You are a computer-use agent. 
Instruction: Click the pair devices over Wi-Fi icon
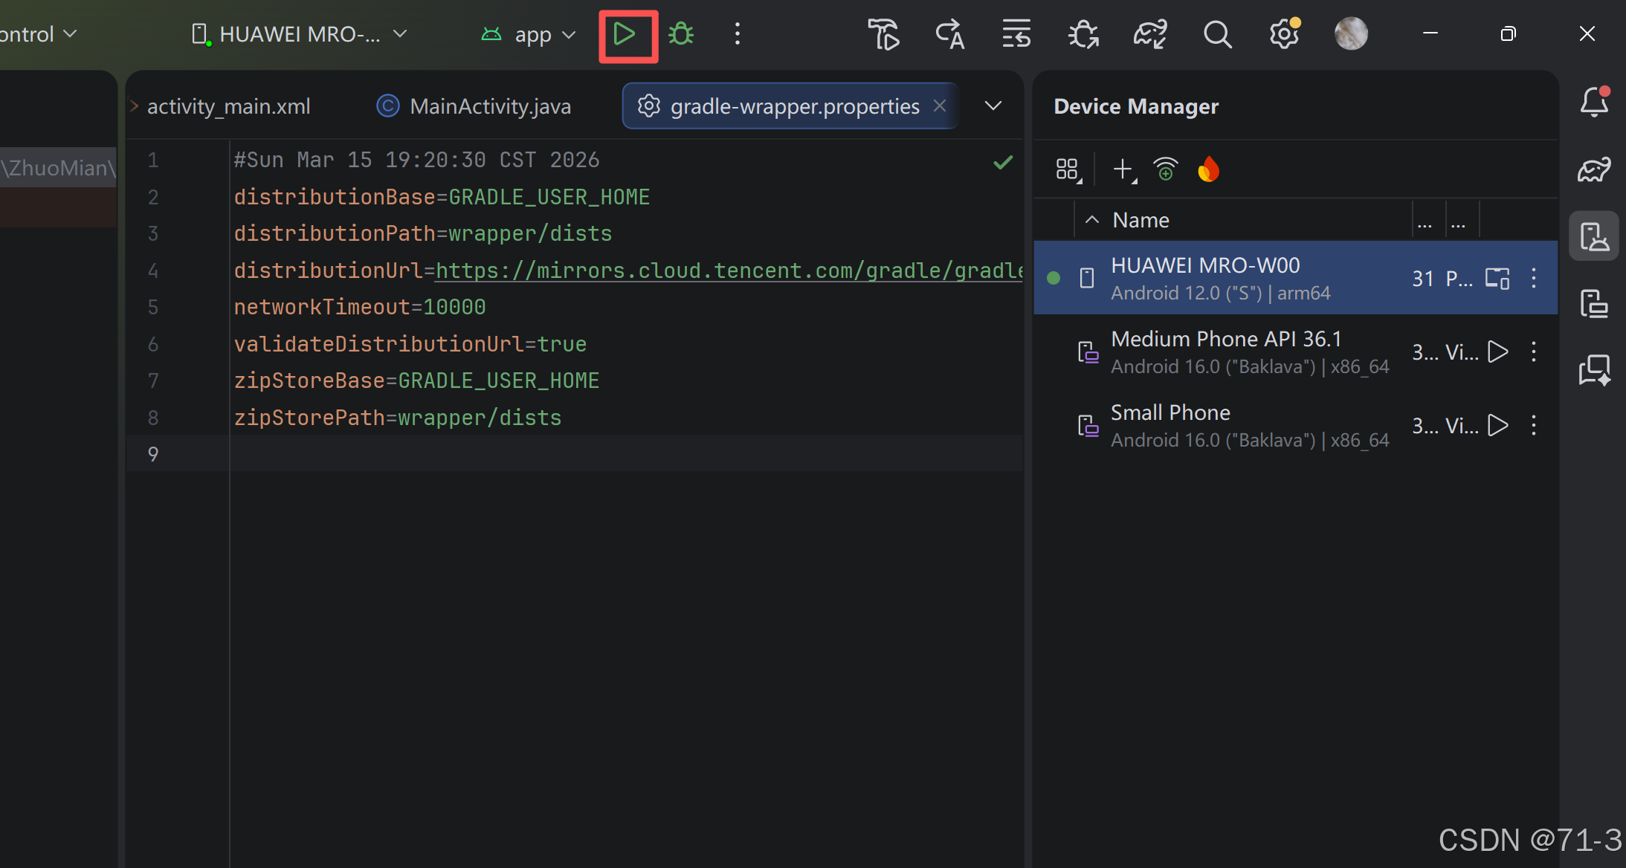click(1165, 170)
